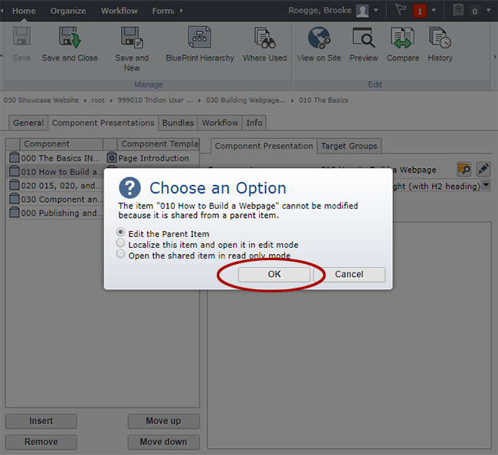Viewport: 498px width, 455px height.
Task: Open BluePrint Hierarchy from the ribbon
Action: 200,38
